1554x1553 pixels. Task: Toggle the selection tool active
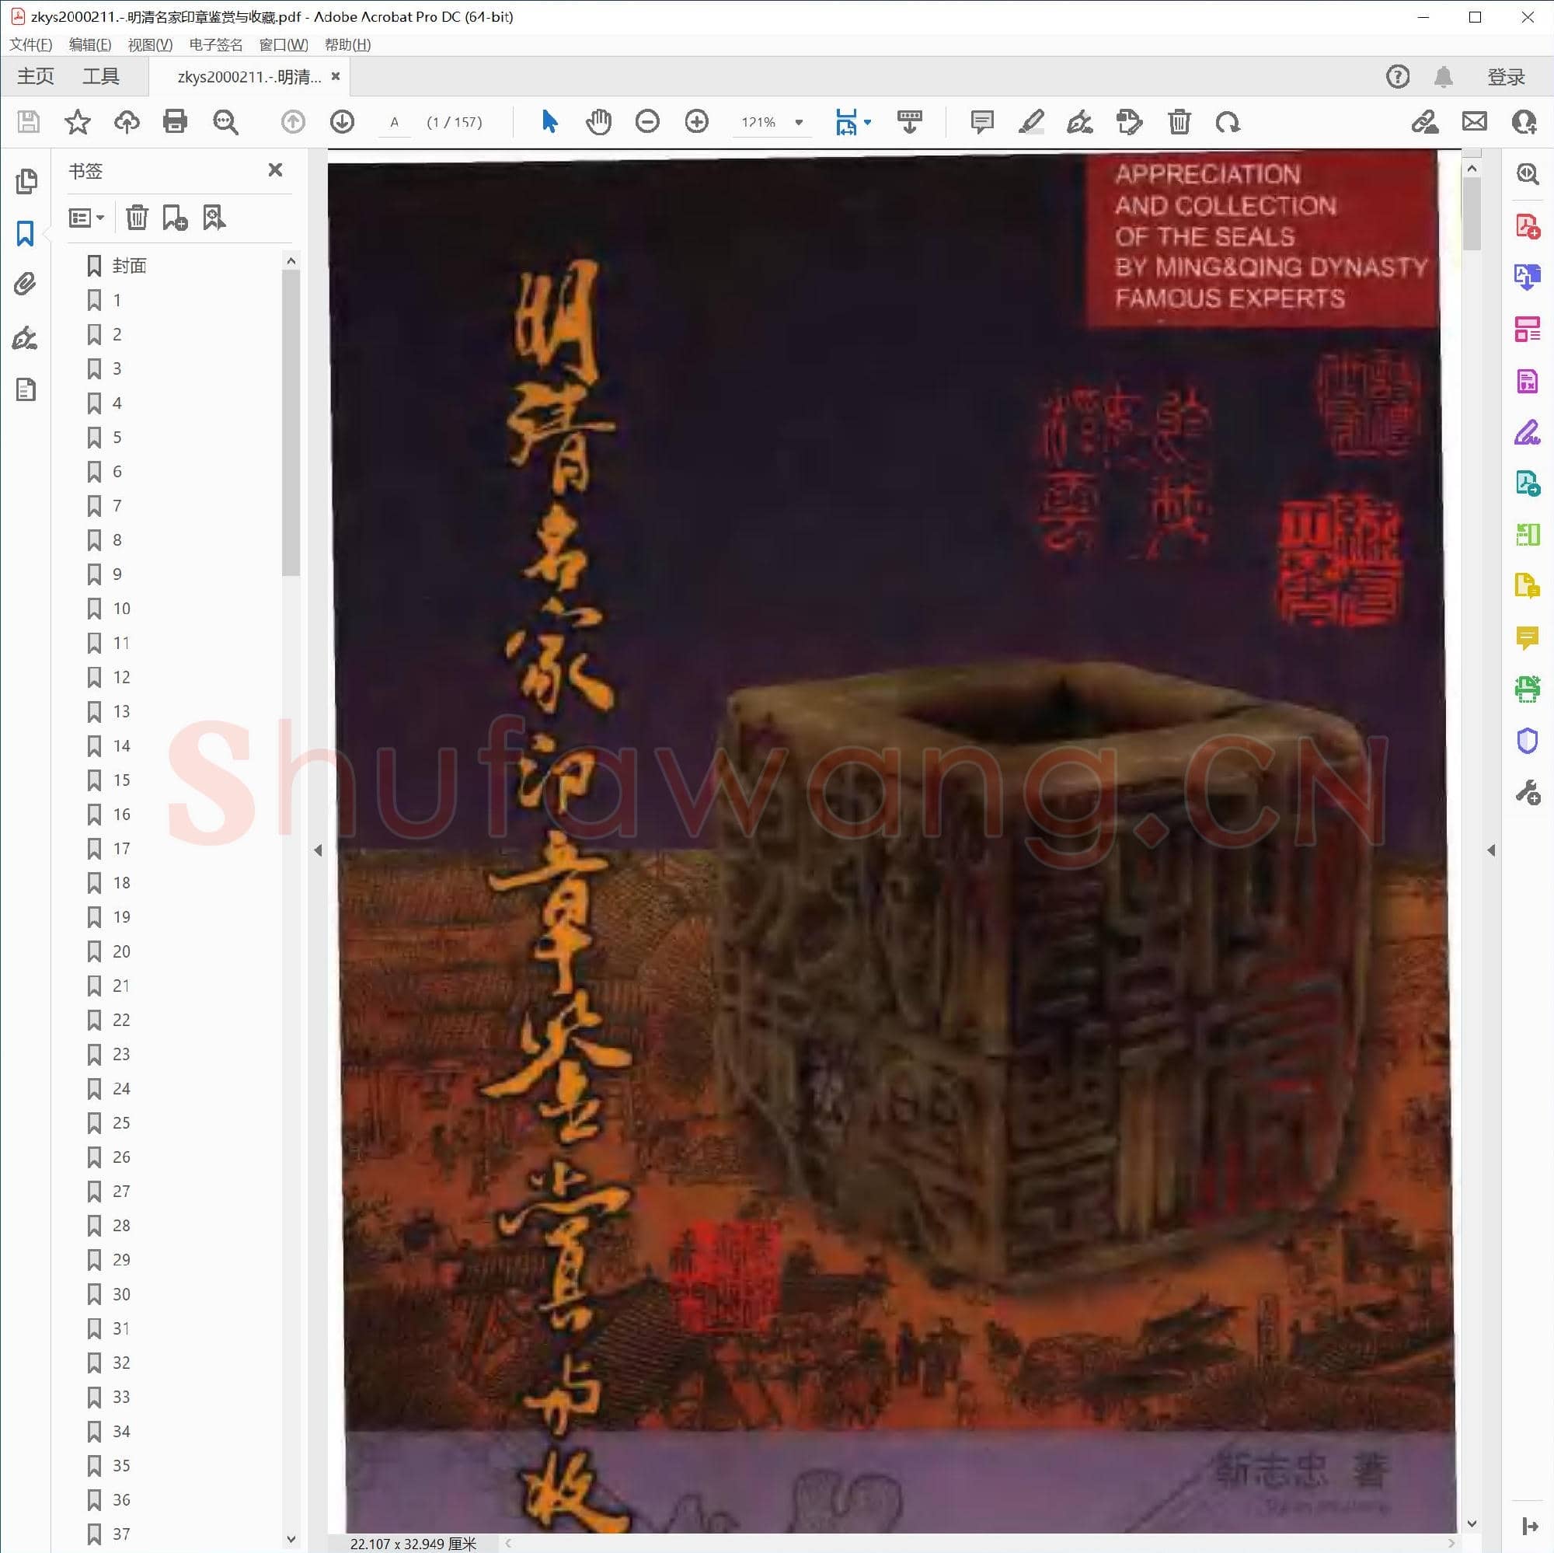click(x=550, y=121)
